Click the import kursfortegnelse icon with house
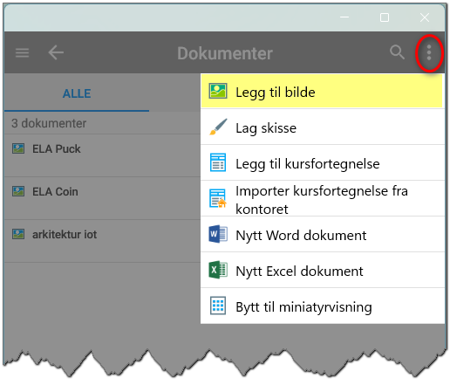The height and width of the screenshot is (385, 450). pyautogui.click(x=218, y=198)
